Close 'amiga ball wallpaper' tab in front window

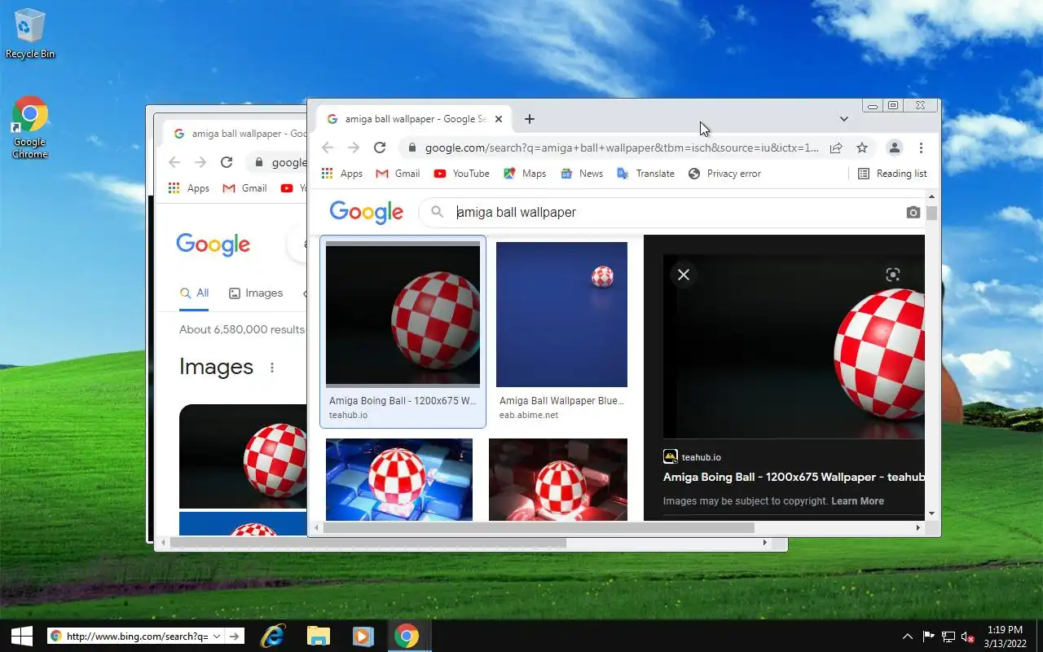499,119
